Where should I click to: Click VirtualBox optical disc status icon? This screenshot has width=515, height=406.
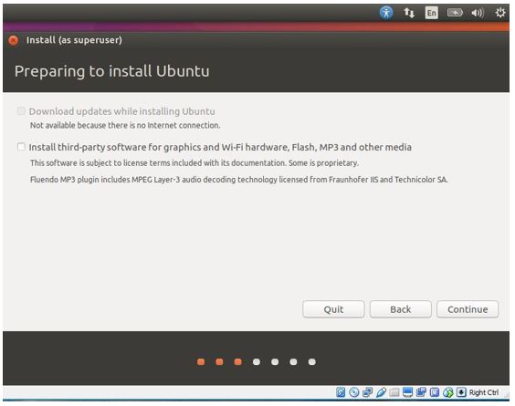(x=354, y=392)
